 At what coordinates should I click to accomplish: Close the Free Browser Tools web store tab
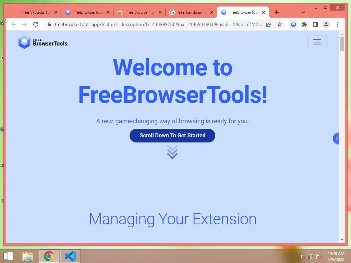click(160, 12)
